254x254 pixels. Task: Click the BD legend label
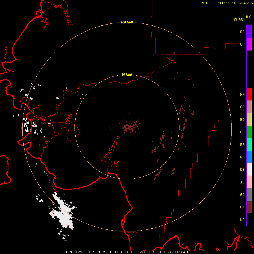(242, 120)
